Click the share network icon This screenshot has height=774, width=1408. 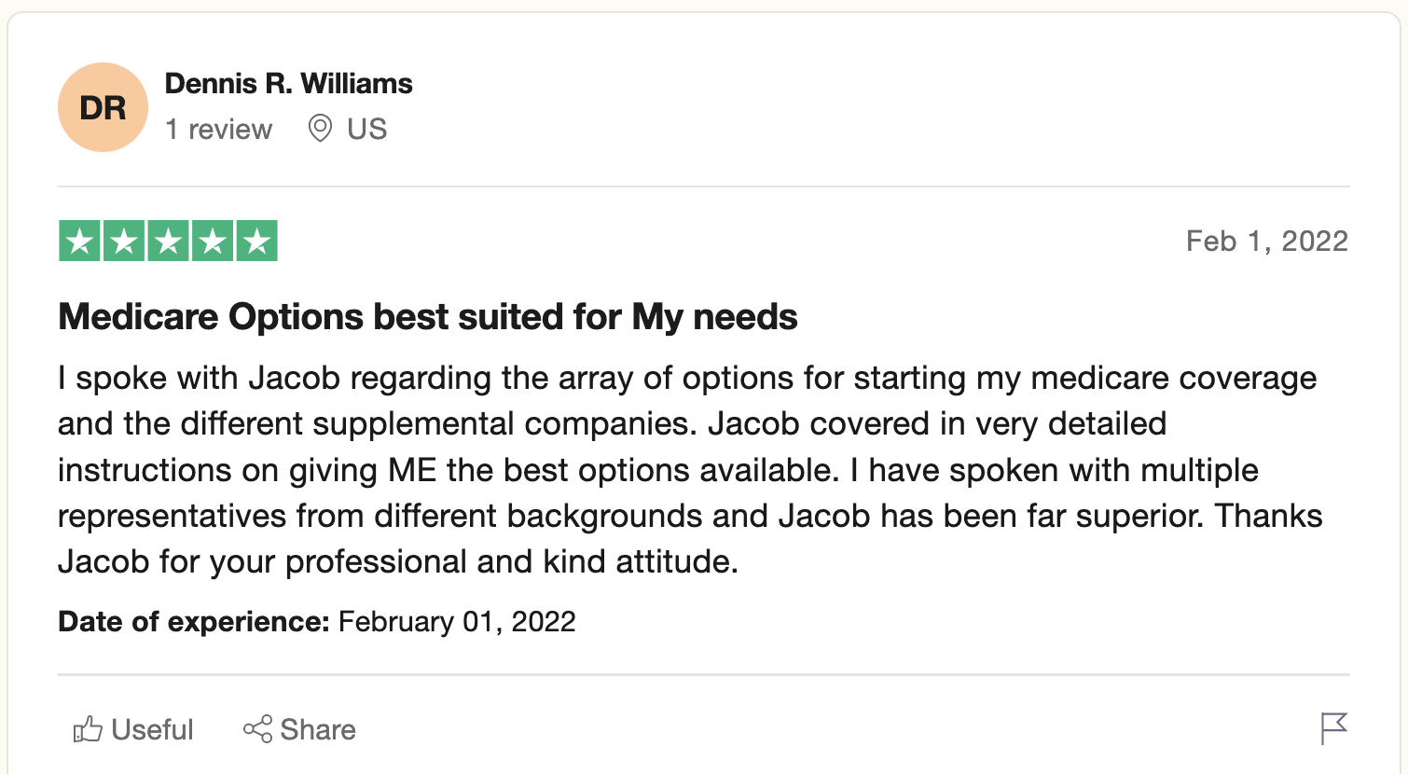click(x=257, y=729)
